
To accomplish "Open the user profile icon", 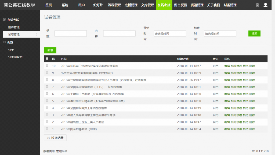I will [266, 5].
